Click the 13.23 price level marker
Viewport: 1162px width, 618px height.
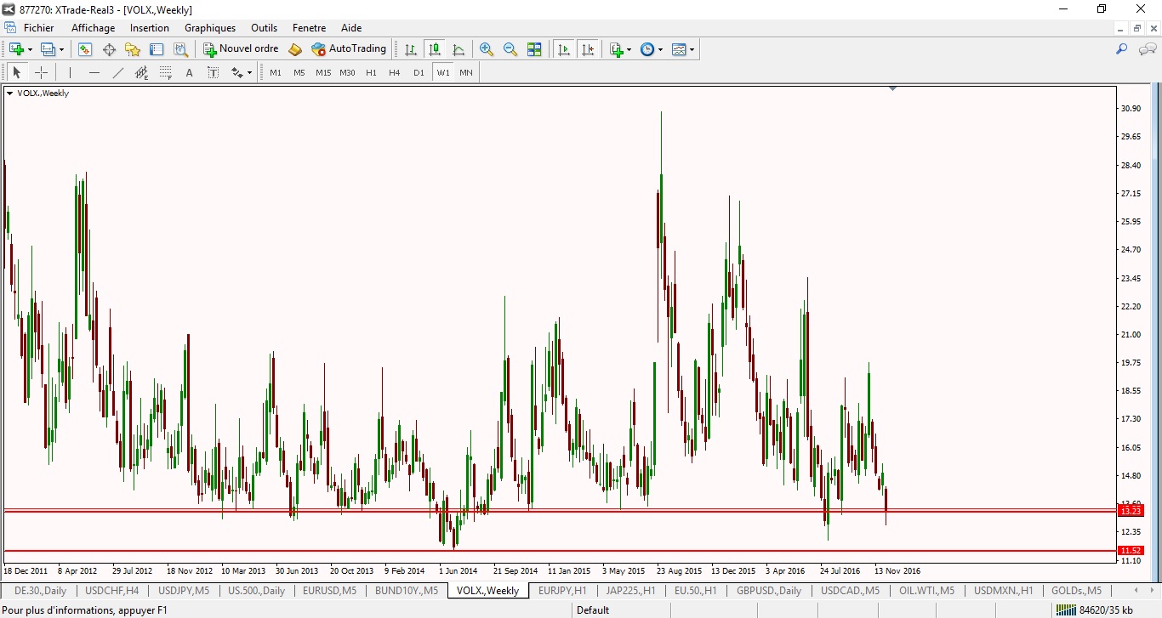click(1131, 511)
